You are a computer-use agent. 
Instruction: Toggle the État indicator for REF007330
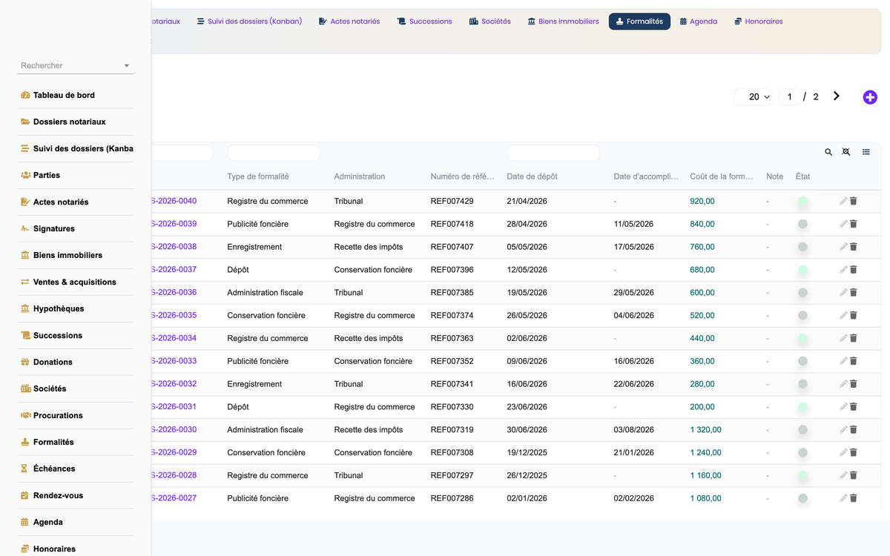coord(802,407)
